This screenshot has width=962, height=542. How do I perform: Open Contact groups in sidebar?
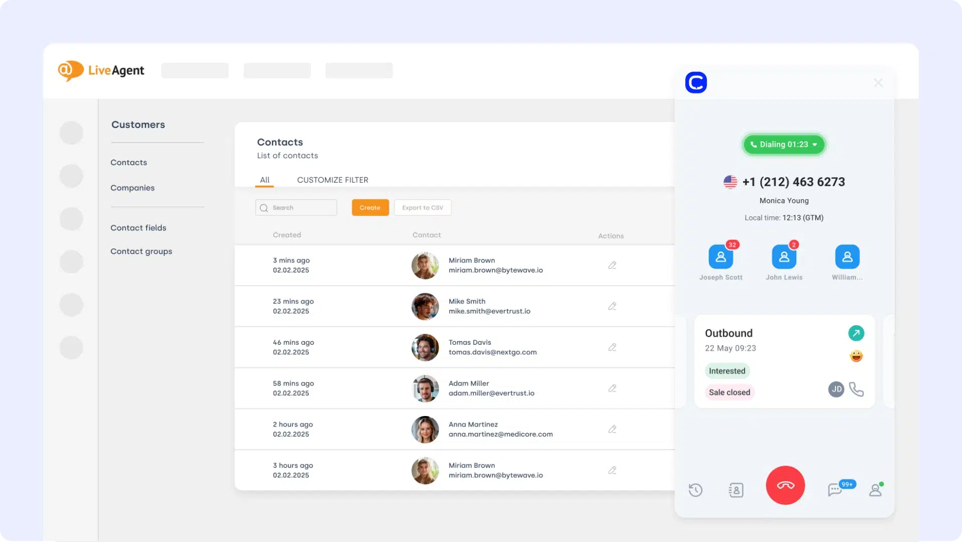coord(141,251)
